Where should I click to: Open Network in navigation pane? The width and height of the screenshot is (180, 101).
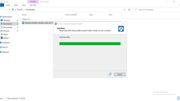5,52
